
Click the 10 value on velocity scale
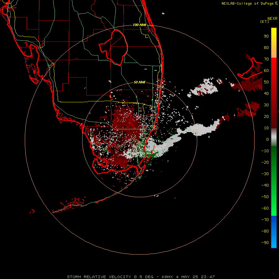tap(266, 128)
